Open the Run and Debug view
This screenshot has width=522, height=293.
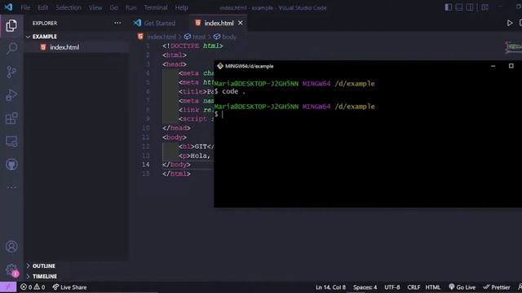11,95
